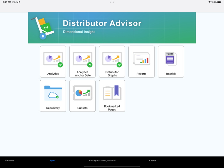Viewport: 224px width, 168px height.
Task: Open the Distributor Graphs tile
Action: (x=112, y=61)
